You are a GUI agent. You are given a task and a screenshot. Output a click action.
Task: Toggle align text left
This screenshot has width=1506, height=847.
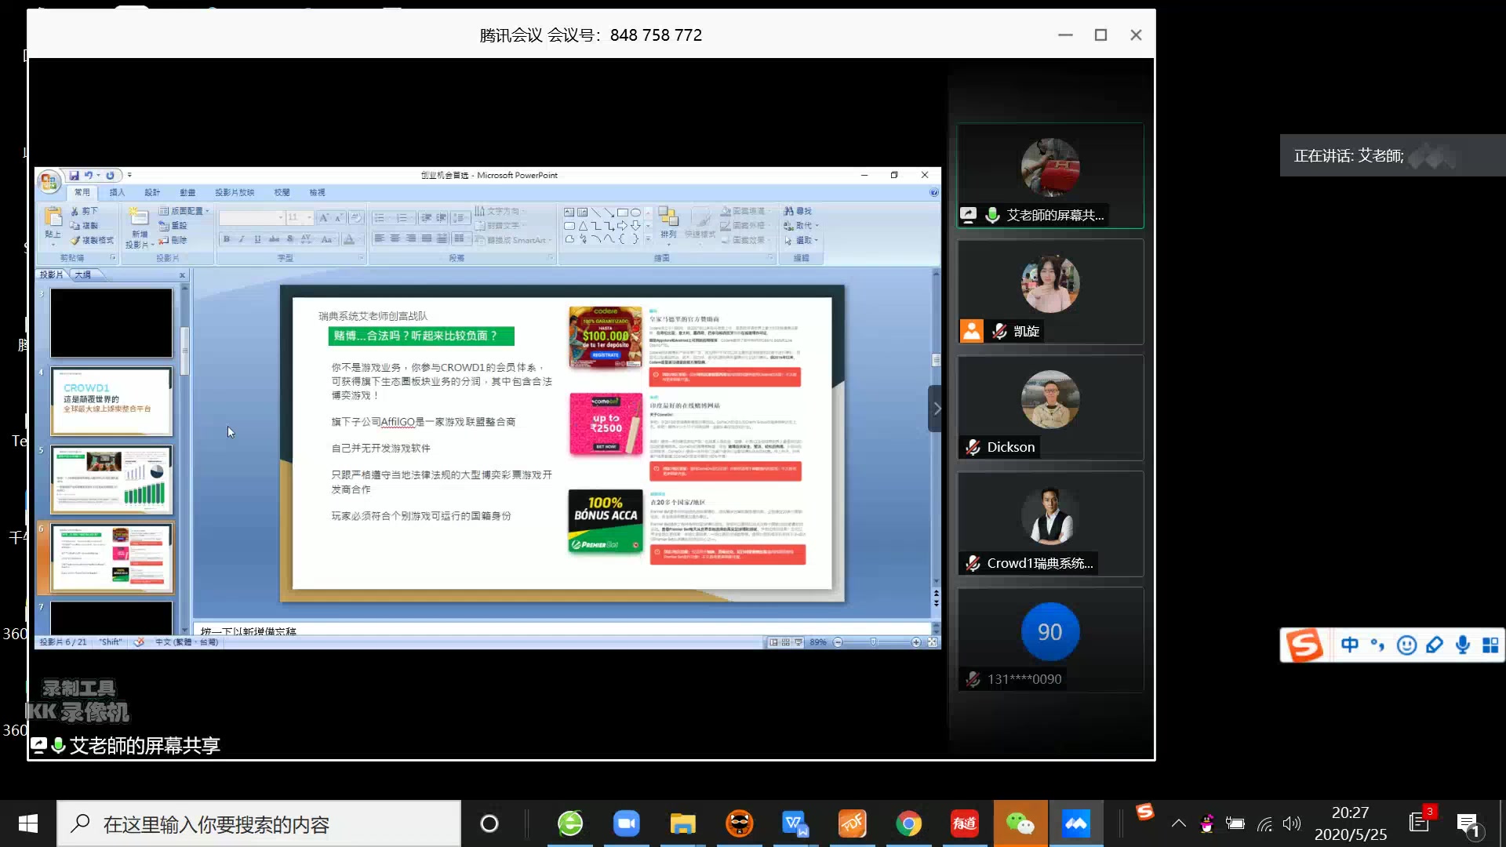(379, 238)
